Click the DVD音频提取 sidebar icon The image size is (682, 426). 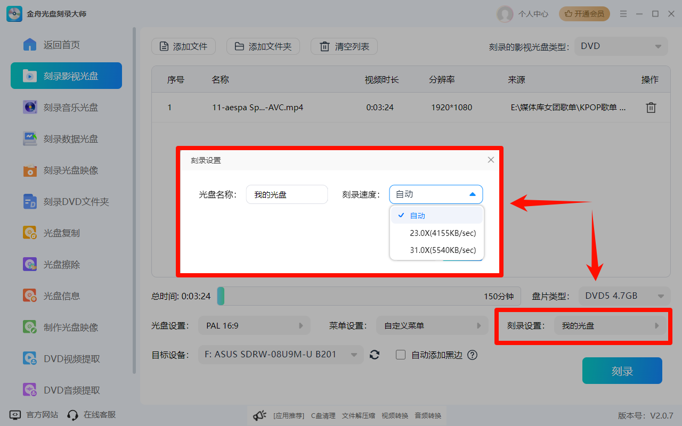point(30,390)
